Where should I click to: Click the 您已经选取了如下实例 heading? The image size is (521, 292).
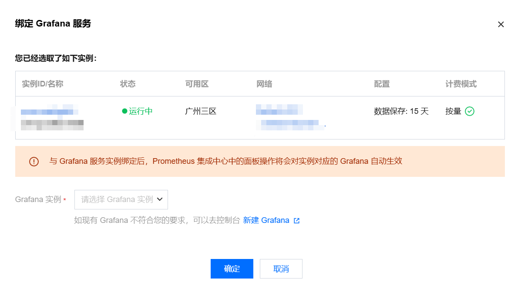(56, 58)
